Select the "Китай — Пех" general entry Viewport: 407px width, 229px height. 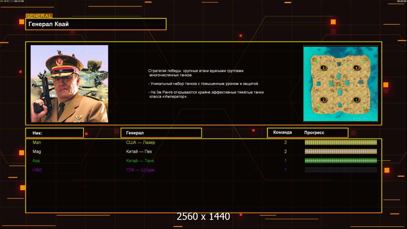pos(137,152)
